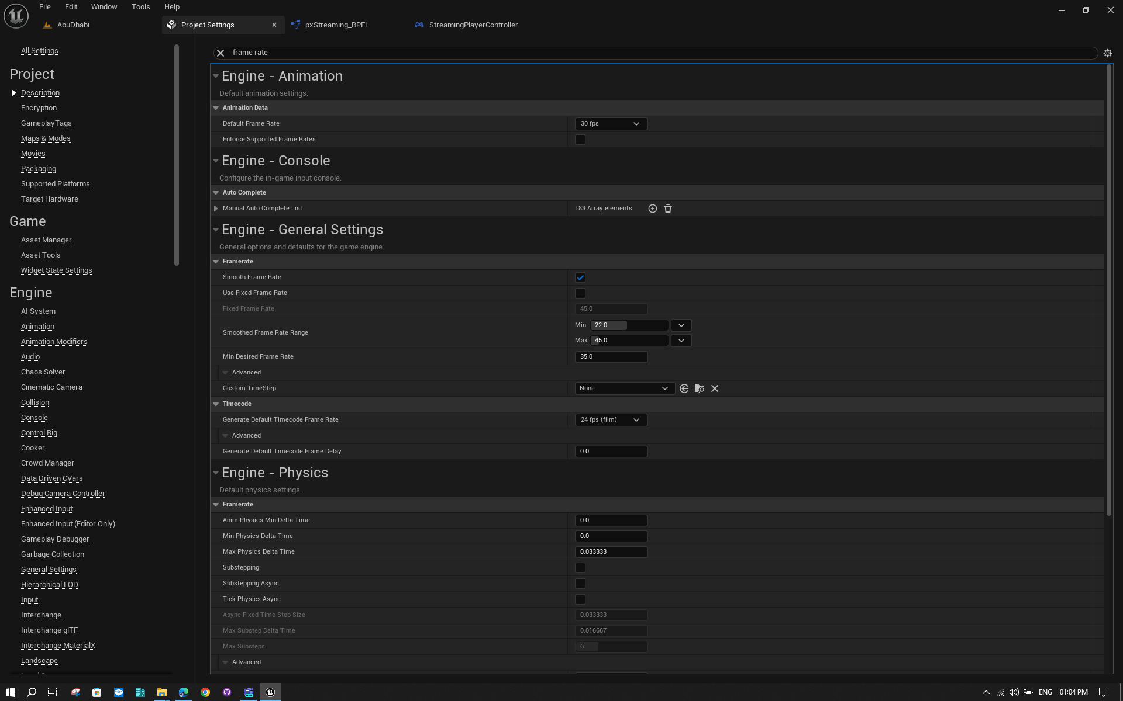Viewport: 1123px width, 701px height.
Task: Open the File menu
Action: tap(45, 7)
